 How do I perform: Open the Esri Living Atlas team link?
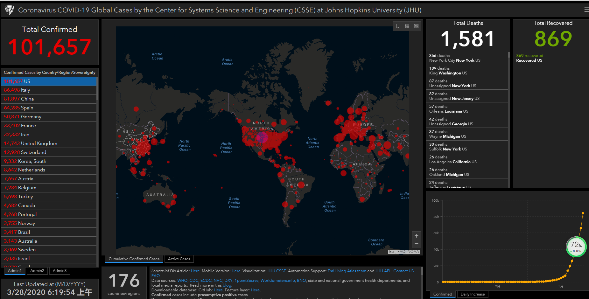pos(347,271)
